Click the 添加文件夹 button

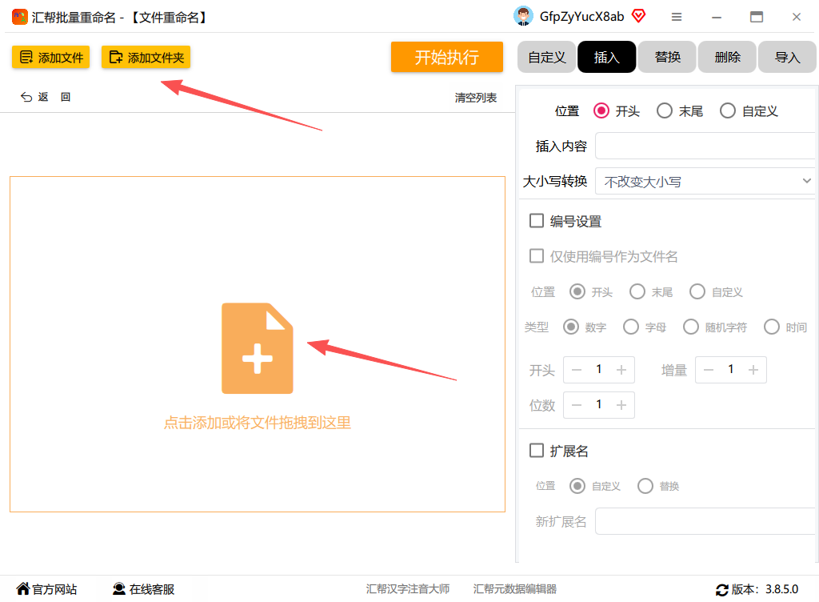[x=146, y=57]
